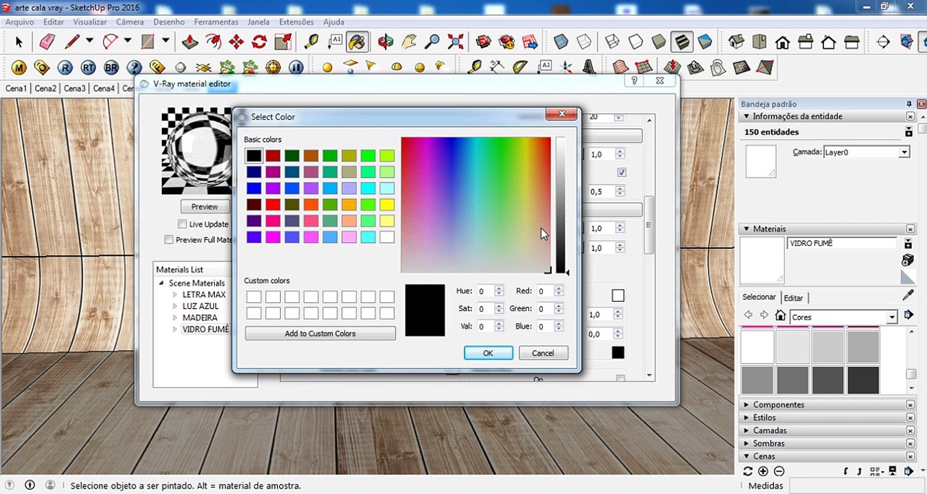This screenshot has width=927, height=494.
Task: Click the Red value field
Action: point(545,291)
